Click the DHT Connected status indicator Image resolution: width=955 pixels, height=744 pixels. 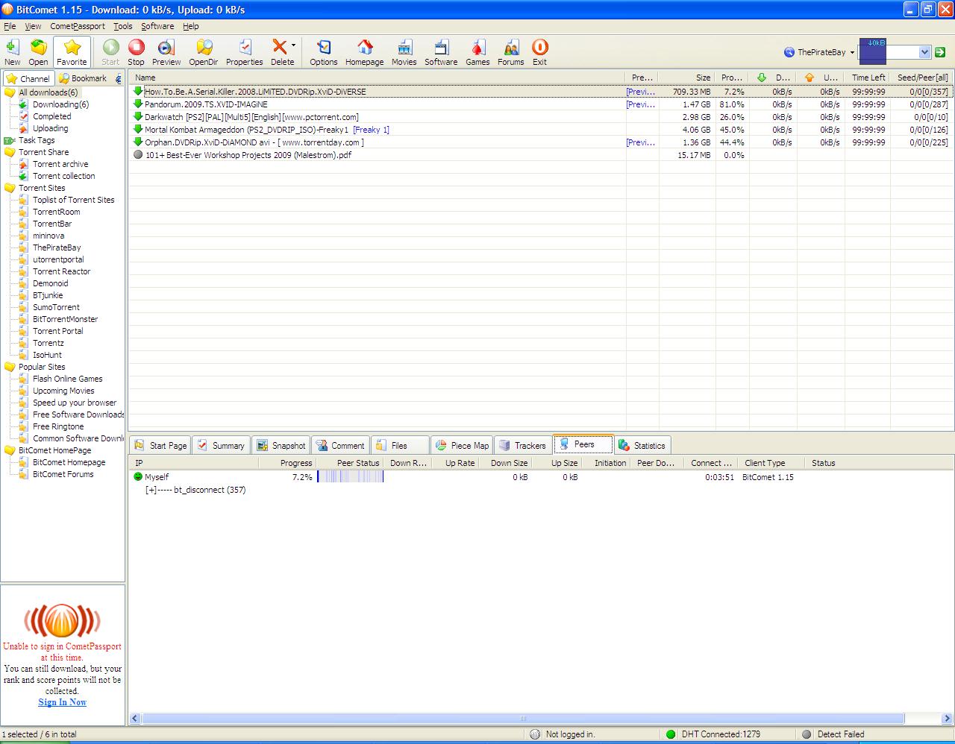(x=713, y=734)
